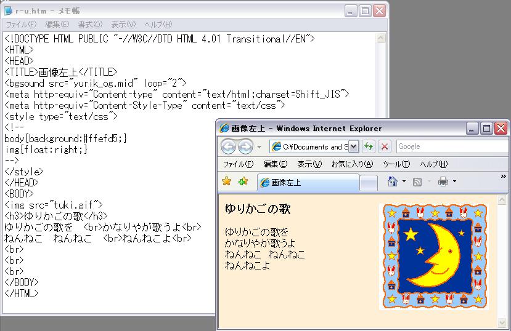Click the <!DOCTYPE HTML PUBLIC line in Notepad
The image size is (511, 331).
[160, 39]
